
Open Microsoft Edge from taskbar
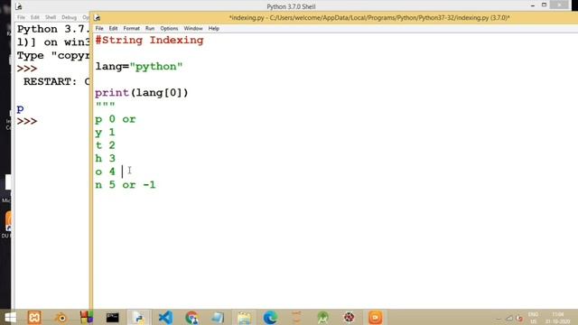tap(270, 317)
